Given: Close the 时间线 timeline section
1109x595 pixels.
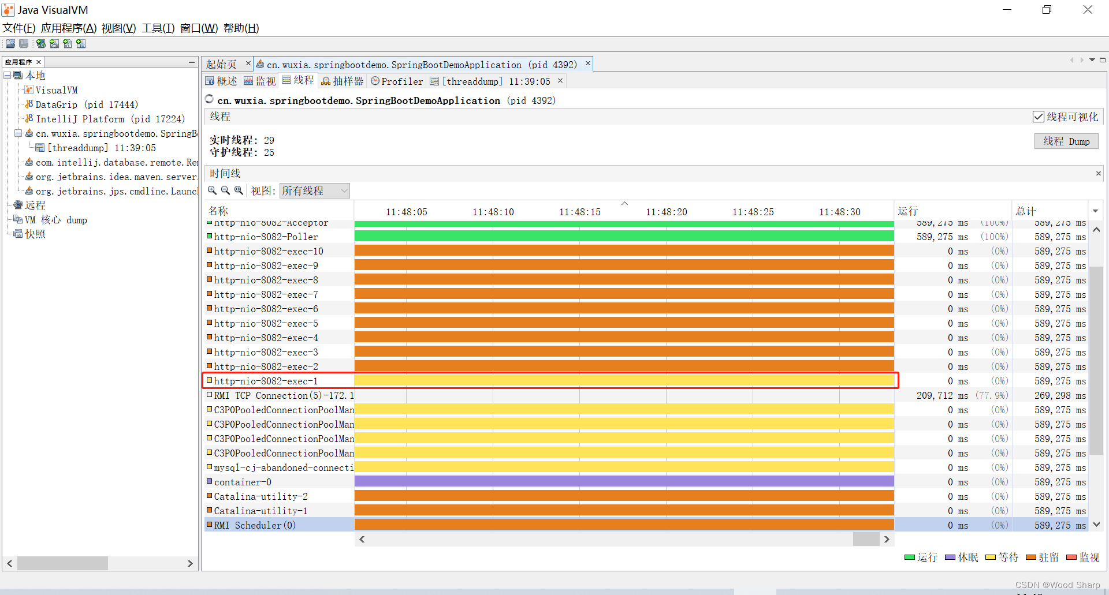Looking at the screenshot, I should [1098, 174].
